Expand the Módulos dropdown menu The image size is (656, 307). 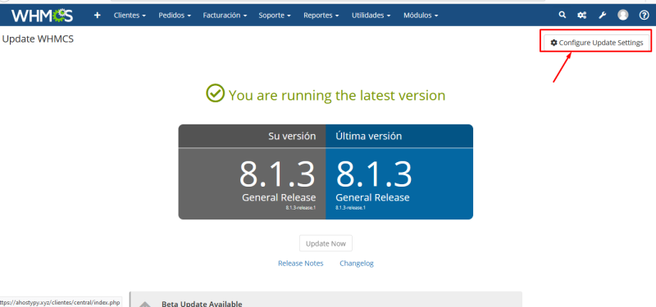(x=421, y=16)
